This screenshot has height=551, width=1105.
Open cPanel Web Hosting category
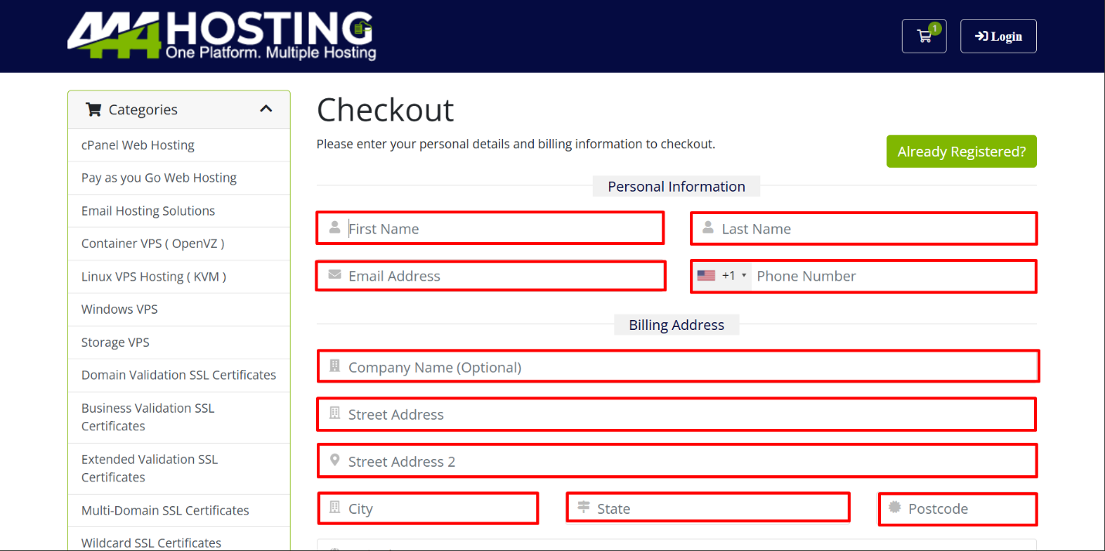(x=138, y=145)
